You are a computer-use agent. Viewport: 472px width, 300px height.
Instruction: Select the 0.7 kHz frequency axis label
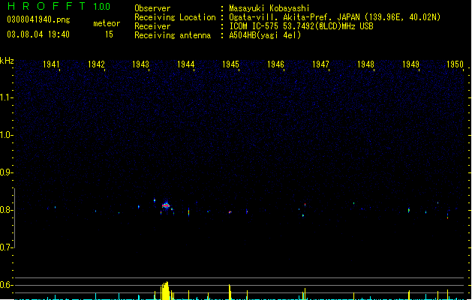pos(5,247)
